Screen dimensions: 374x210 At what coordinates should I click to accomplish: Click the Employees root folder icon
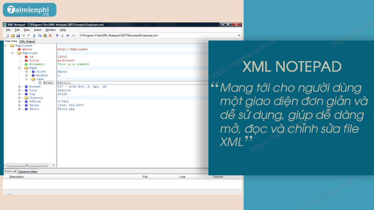[x=12, y=45]
